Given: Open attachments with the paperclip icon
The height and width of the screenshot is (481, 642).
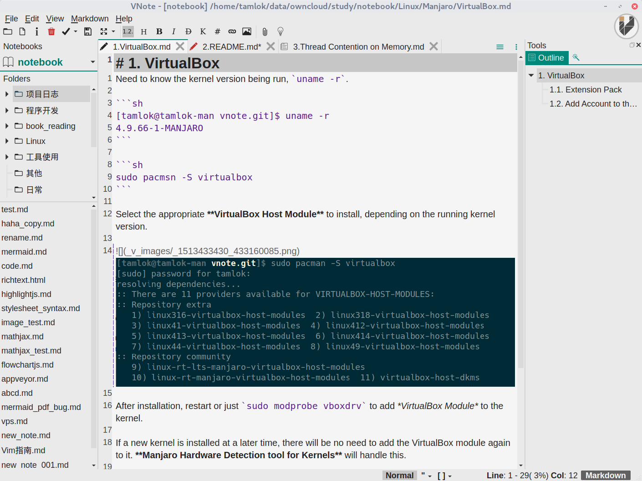Looking at the screenshot, I should (x=265, y=31).
